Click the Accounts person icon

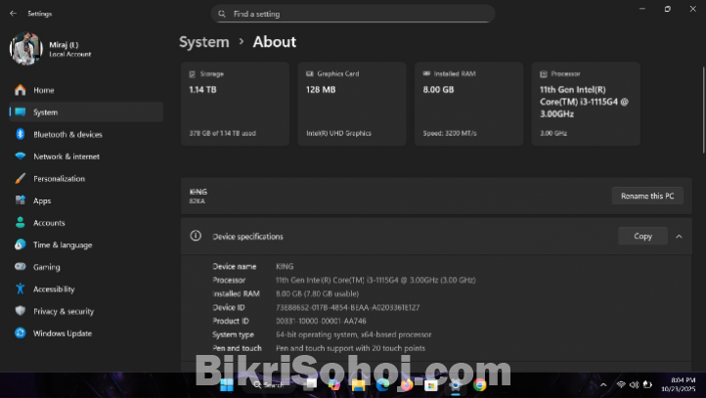(x=20, y=222)
